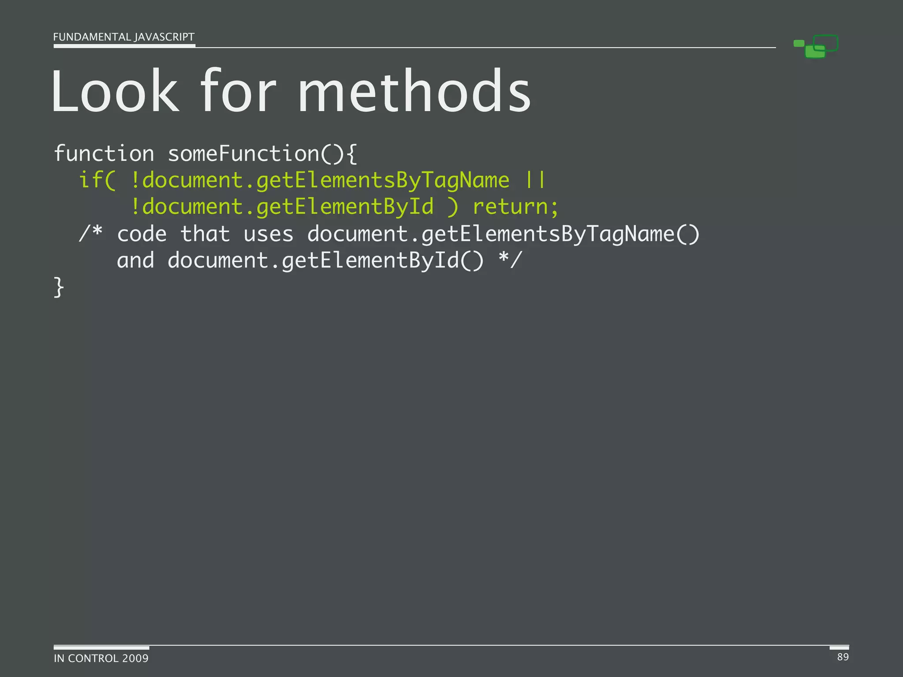903x677 pixels.
Task: Click white 'document.getElementsByTagName()' in comment
Action: click(x=503, y=234)
